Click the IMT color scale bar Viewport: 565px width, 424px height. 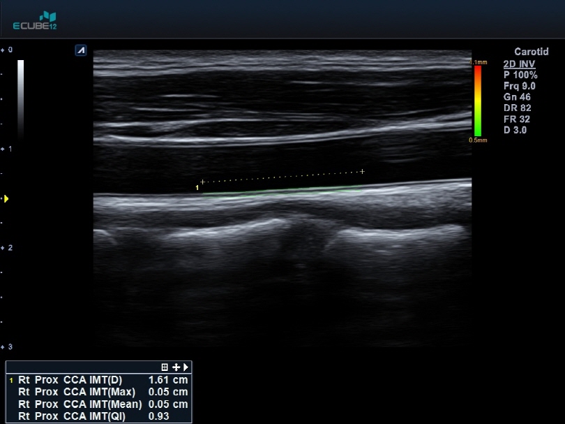click(x=478, y=100)
